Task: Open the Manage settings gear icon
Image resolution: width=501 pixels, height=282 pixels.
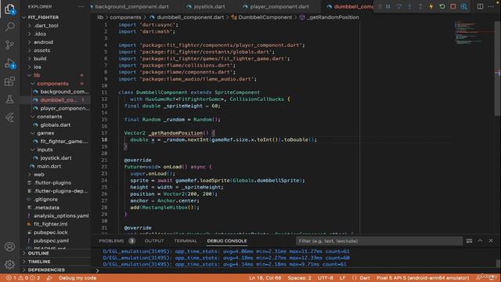Action: tap(9, 265)
